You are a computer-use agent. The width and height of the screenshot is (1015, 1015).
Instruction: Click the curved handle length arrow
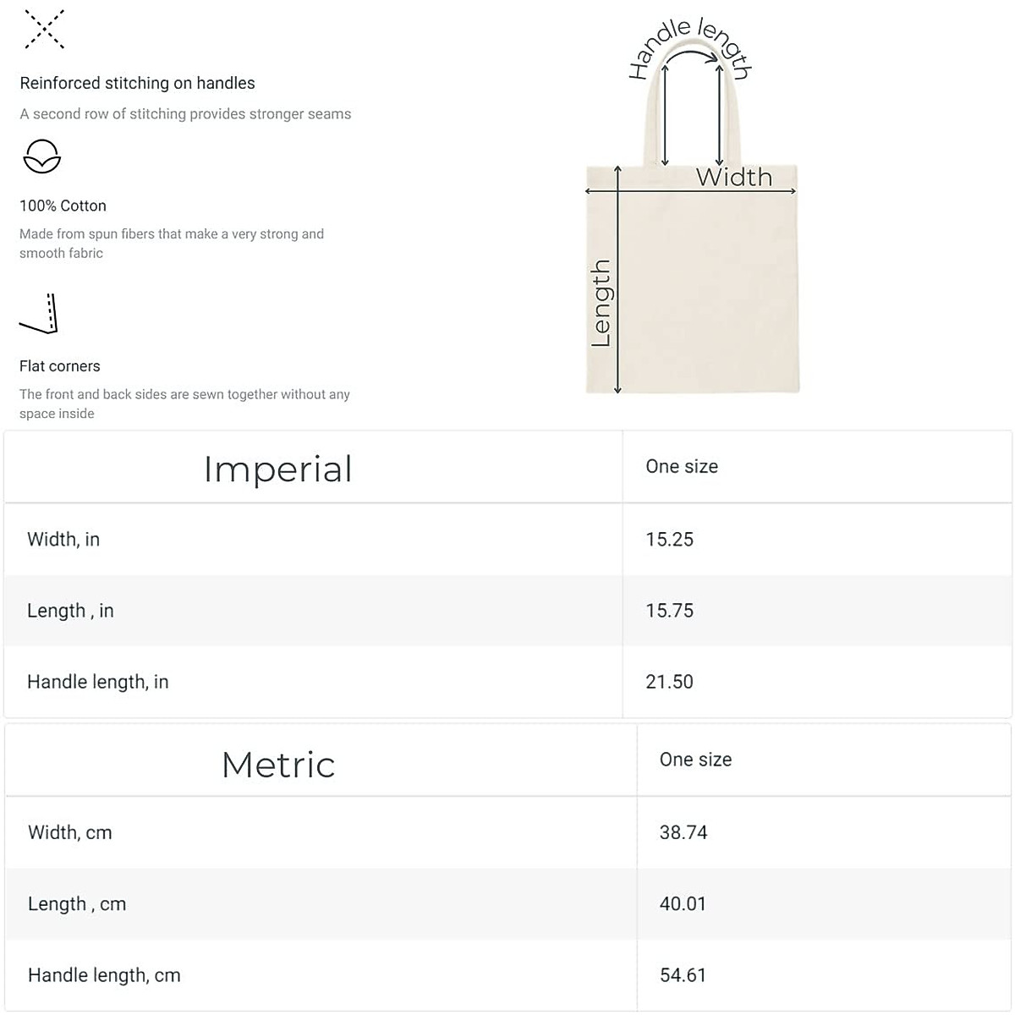coord(694,54)
